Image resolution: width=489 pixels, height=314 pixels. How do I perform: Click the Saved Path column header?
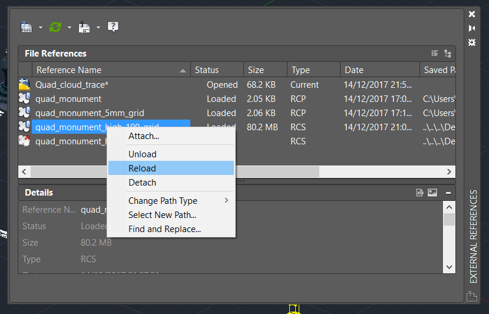pyautogui.click(x=438, y=70)
